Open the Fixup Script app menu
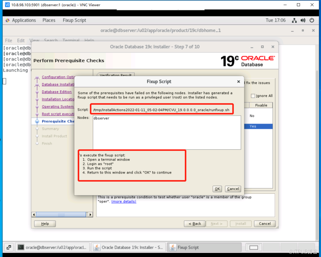The width and height of the screenshot is (321, 257). click(74, 20)
